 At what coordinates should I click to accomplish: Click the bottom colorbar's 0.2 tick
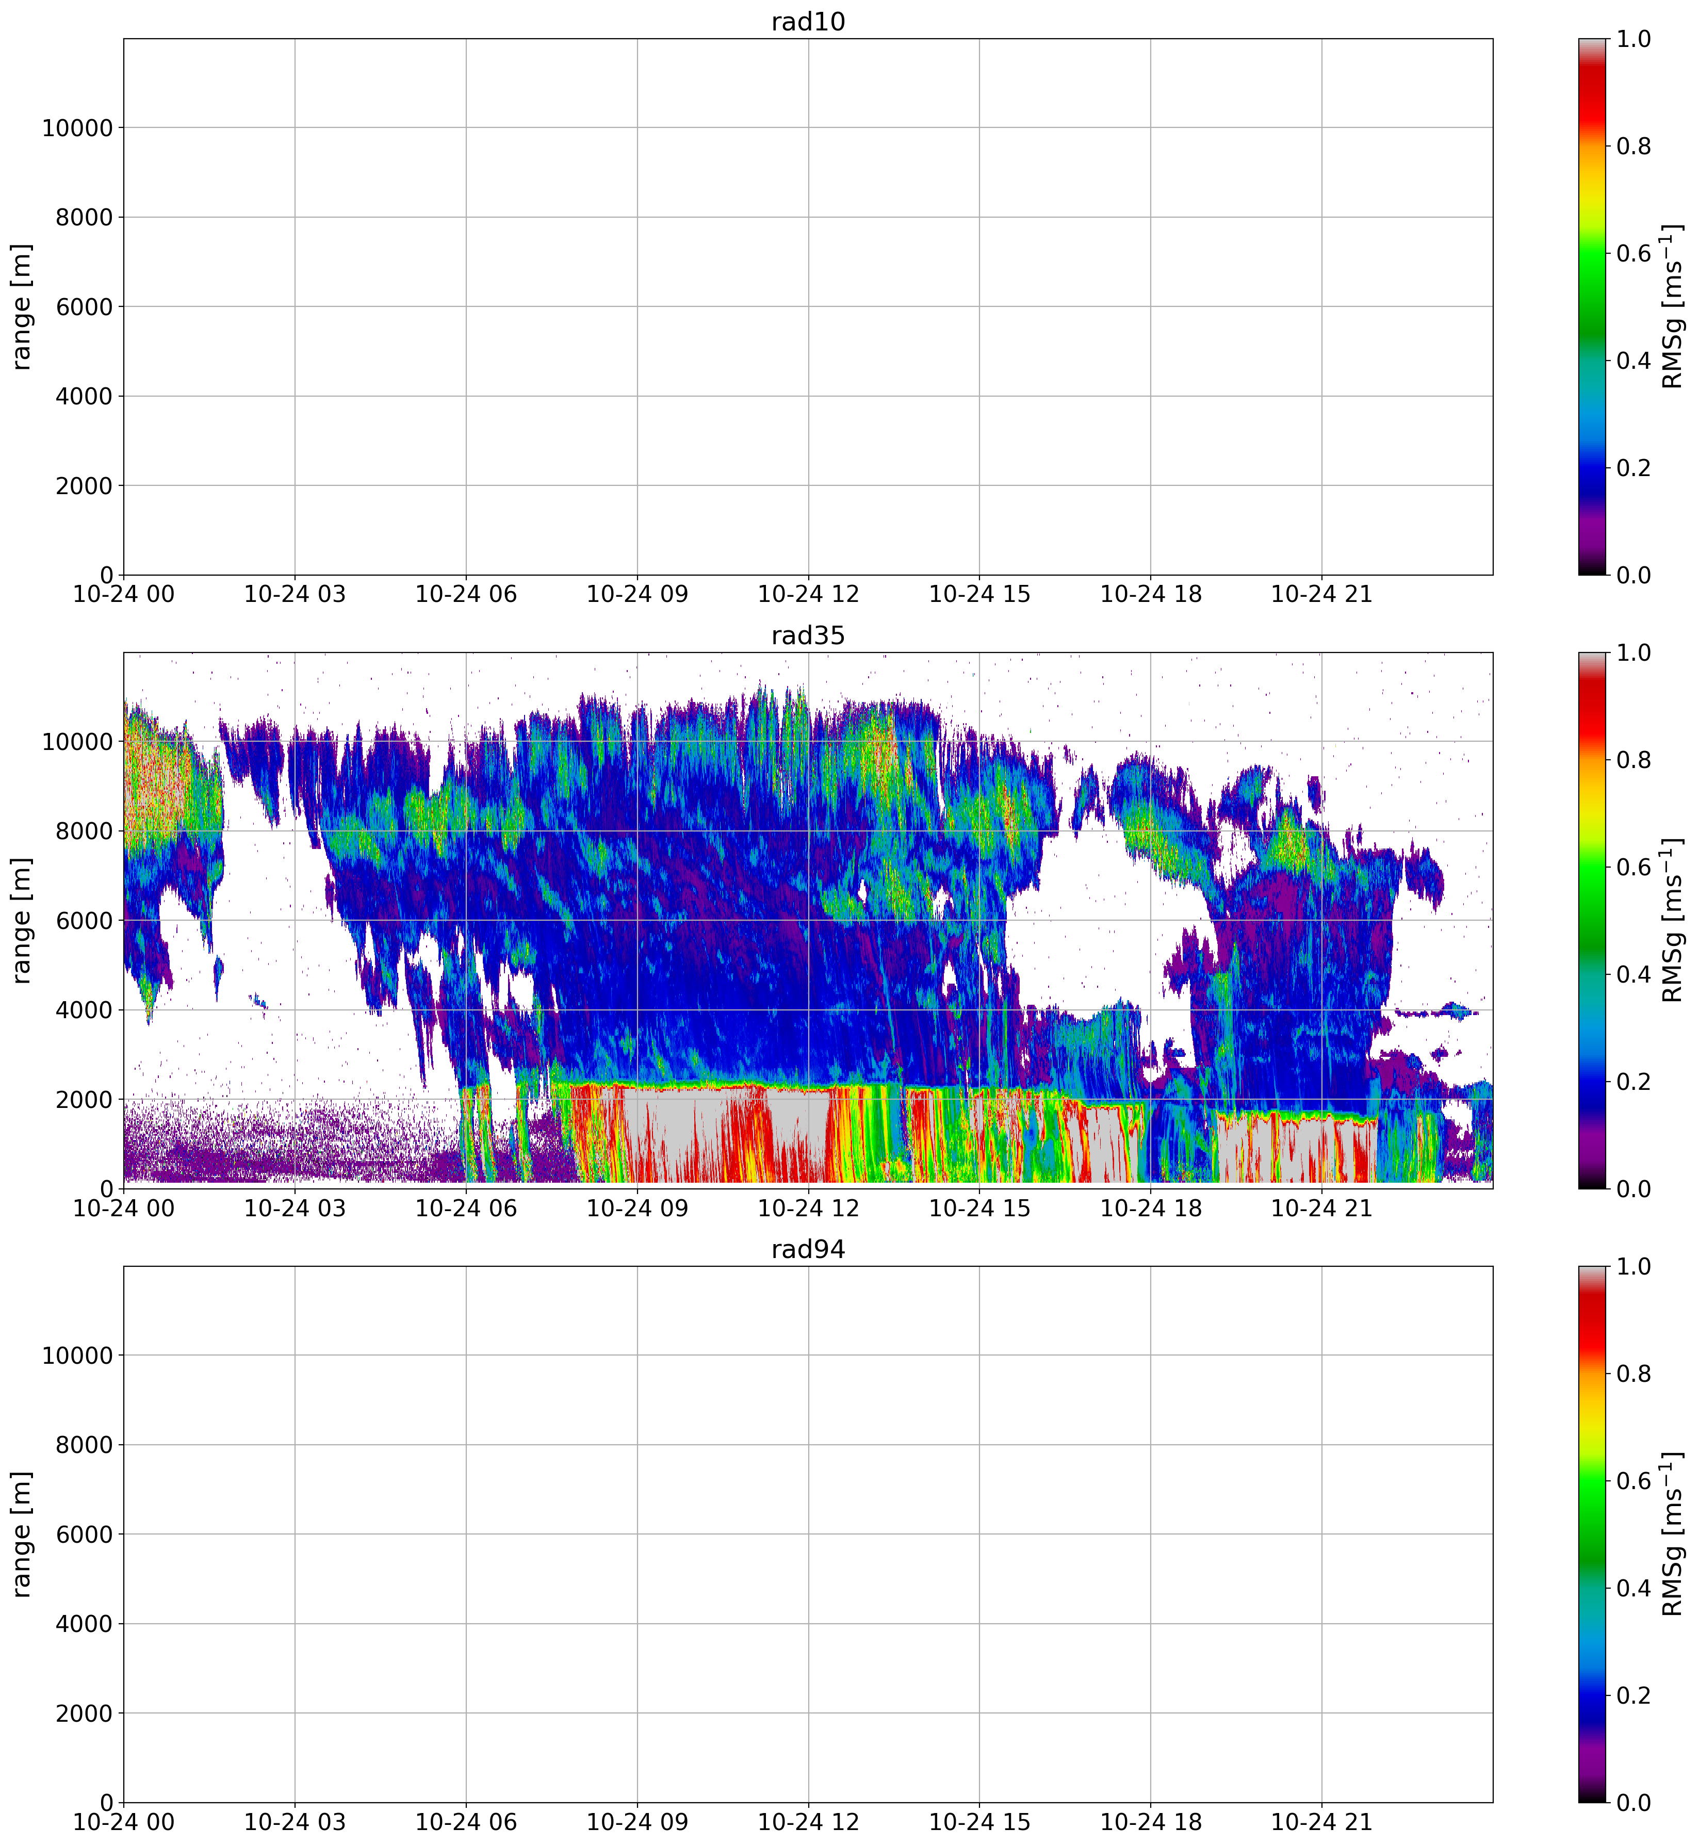[x=1633, y=1695]
